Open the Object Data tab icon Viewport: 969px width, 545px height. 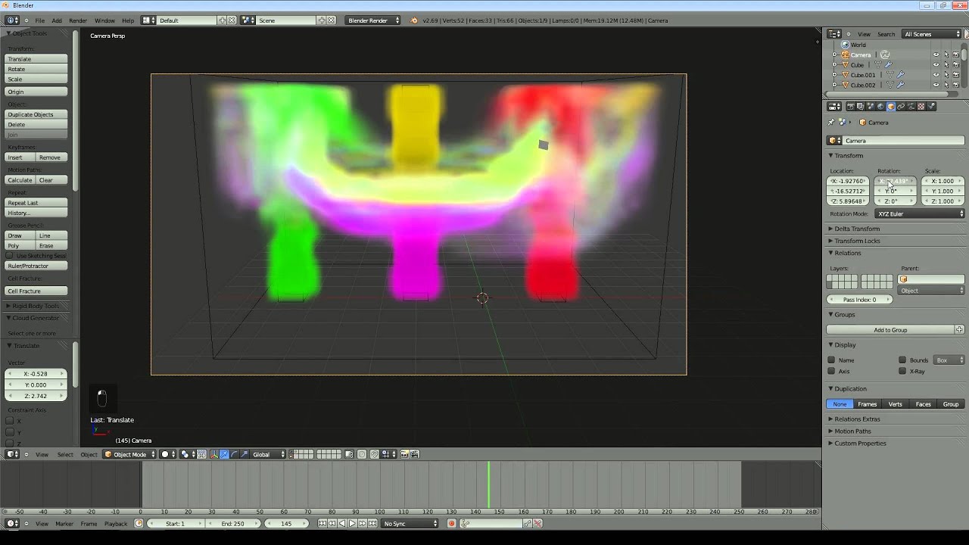[x=911, y=107]
